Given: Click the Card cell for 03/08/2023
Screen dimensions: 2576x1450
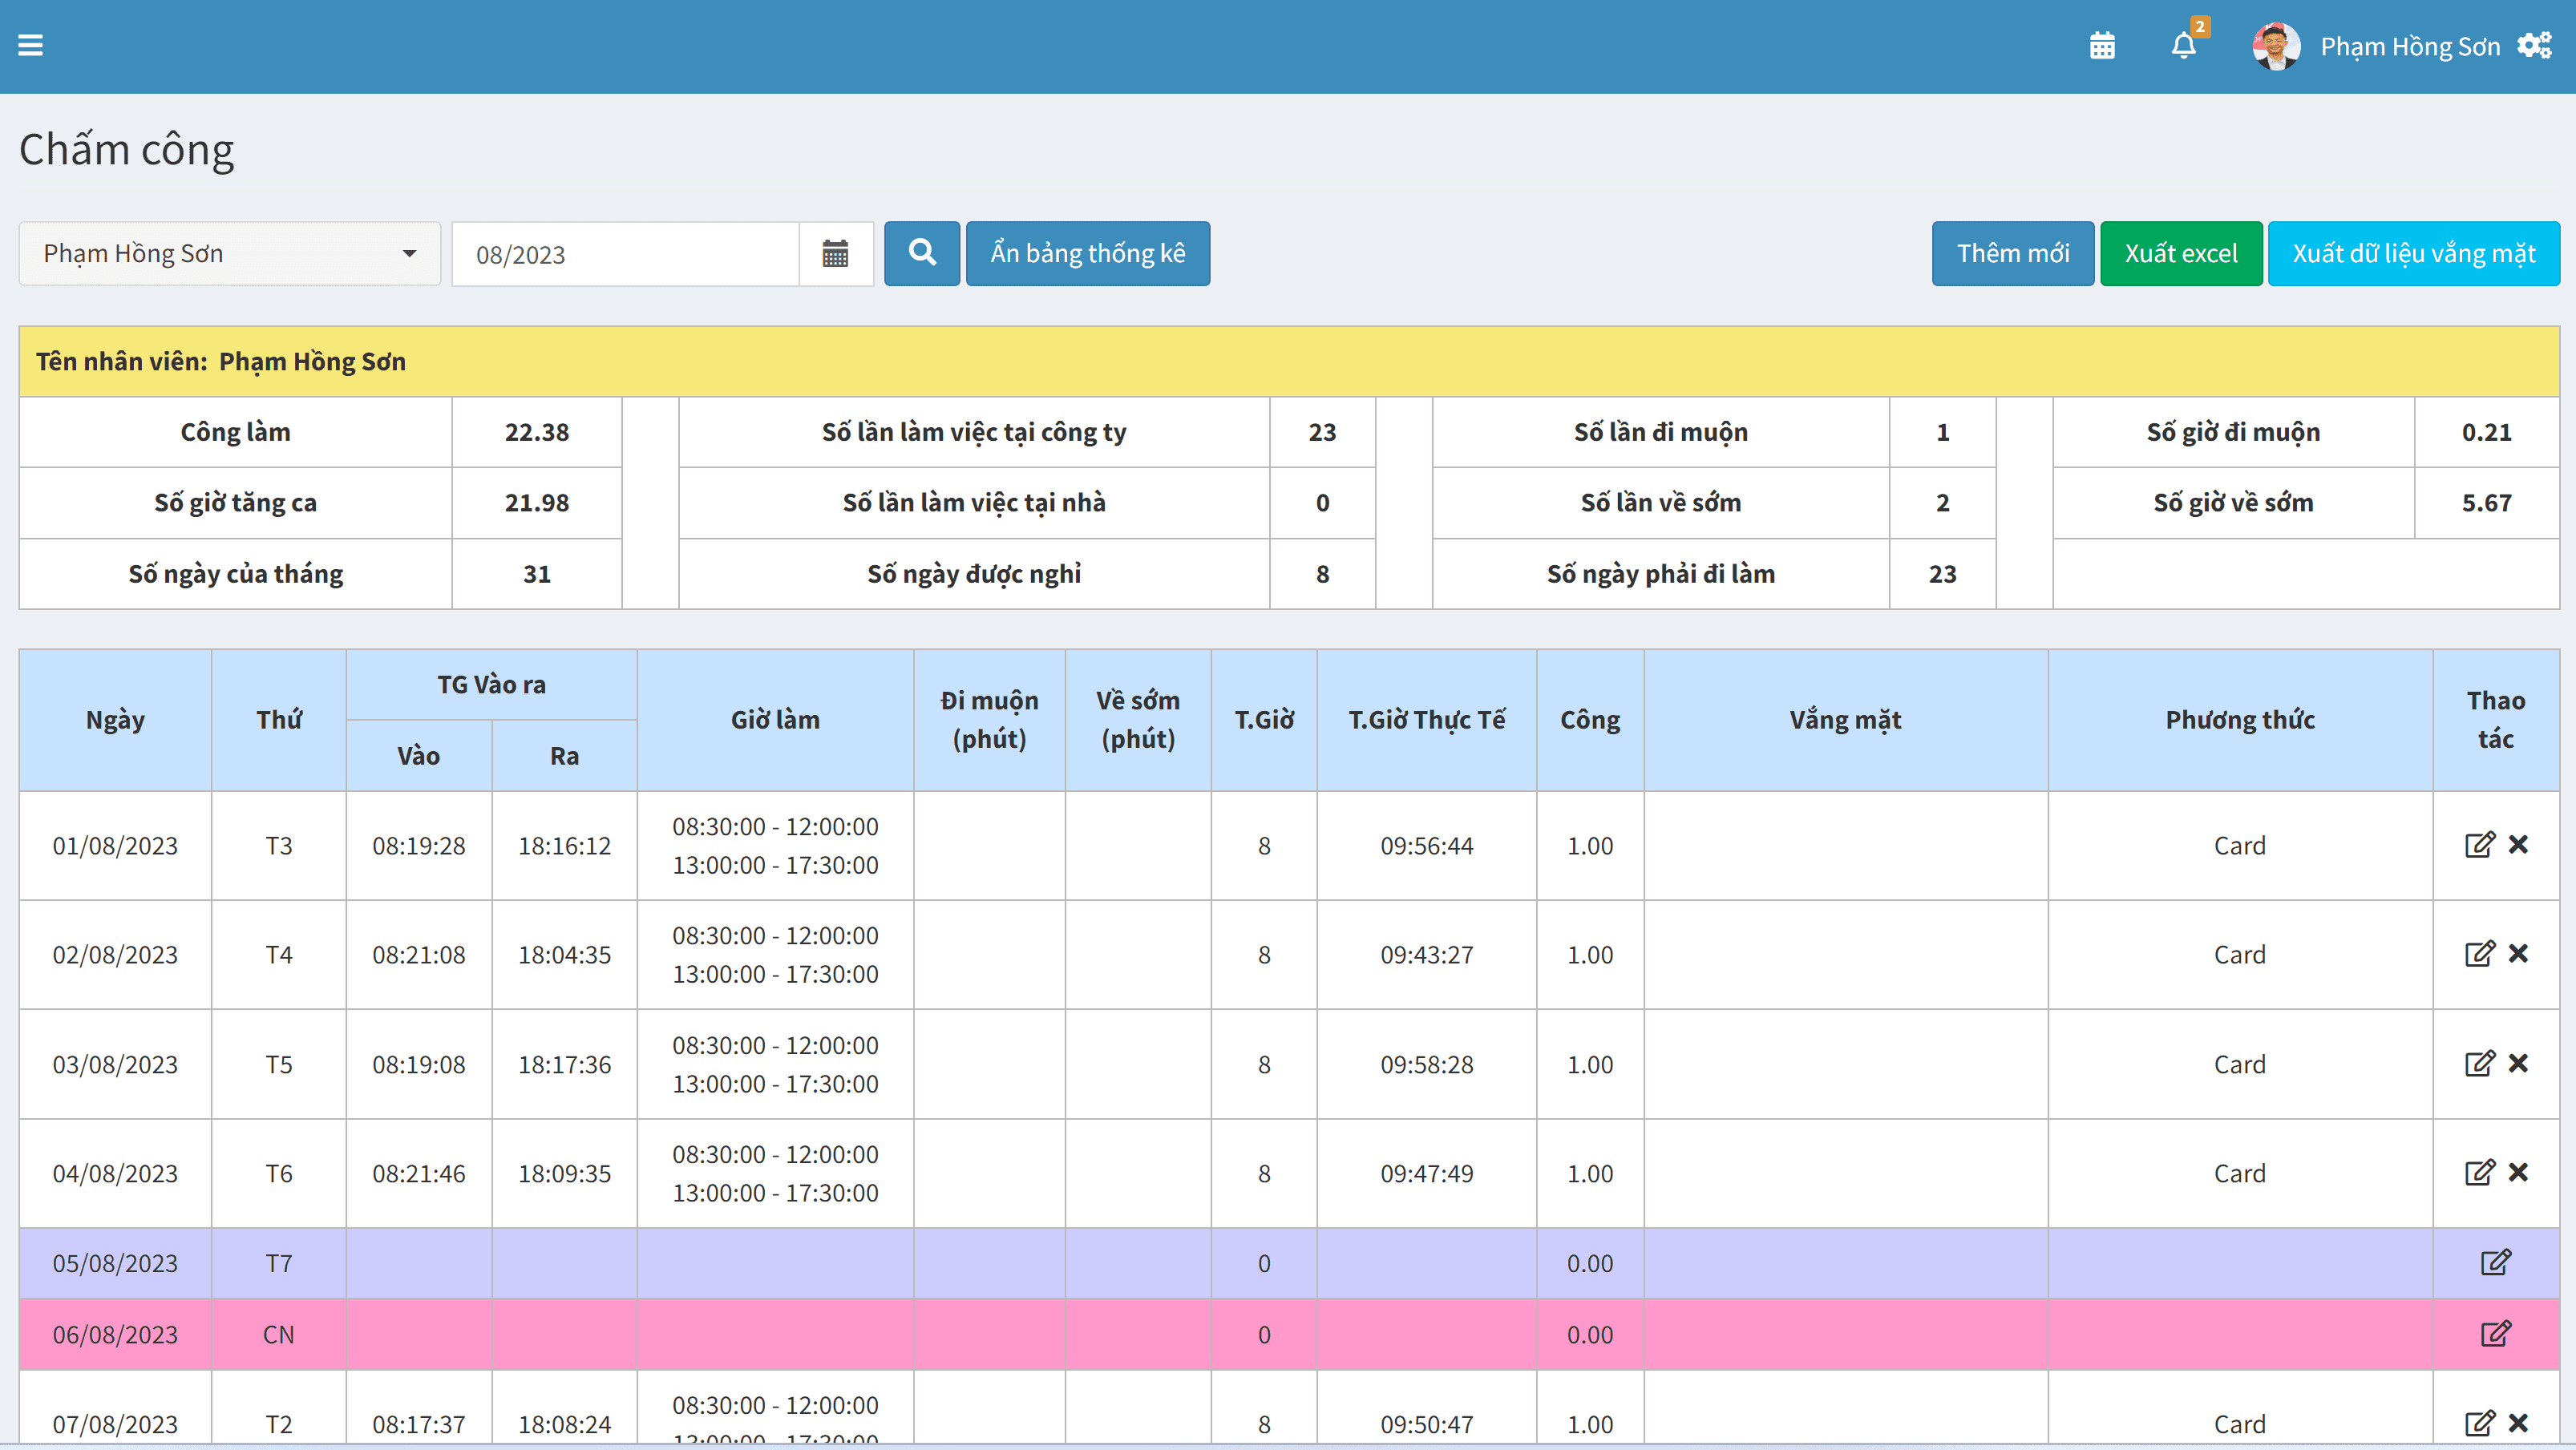Looking at the screenshot, I should (x=2240, y=1065).
